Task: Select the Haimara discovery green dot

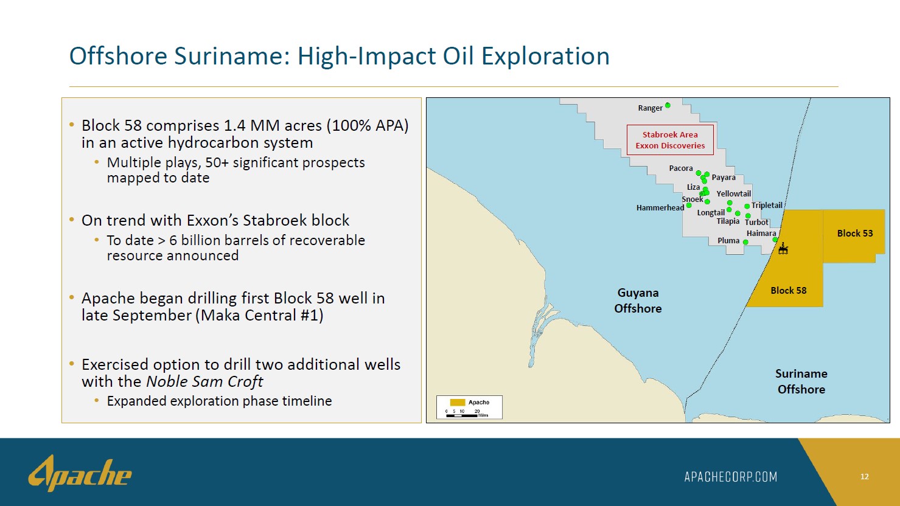Action: 775,240
